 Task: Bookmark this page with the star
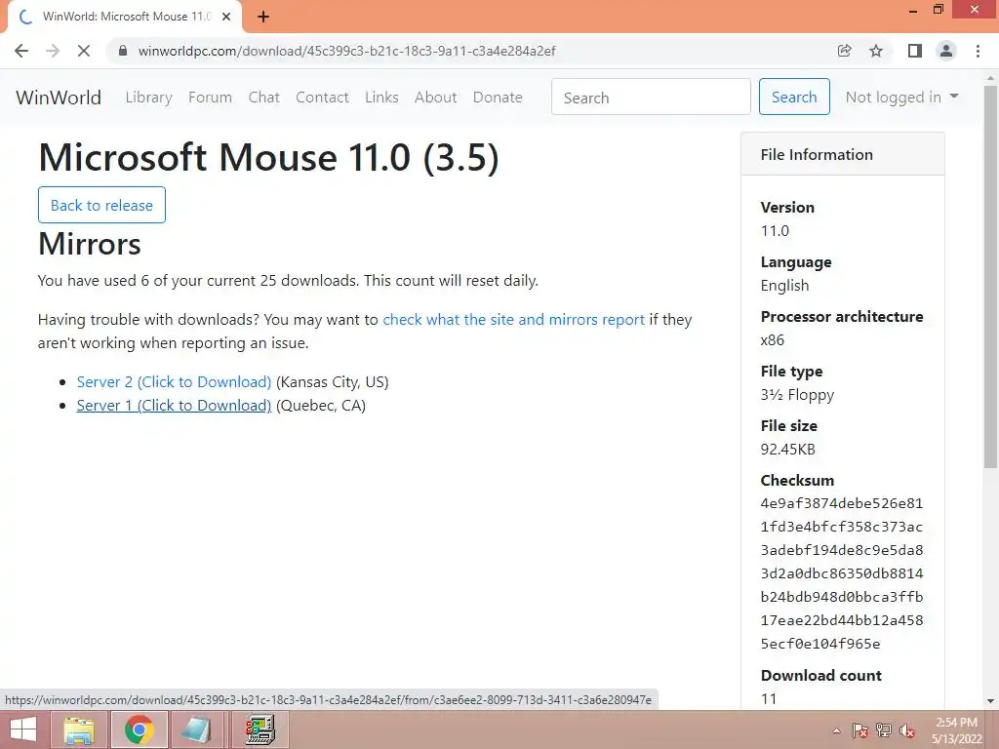pyautogui.click(x=877, y=51)
